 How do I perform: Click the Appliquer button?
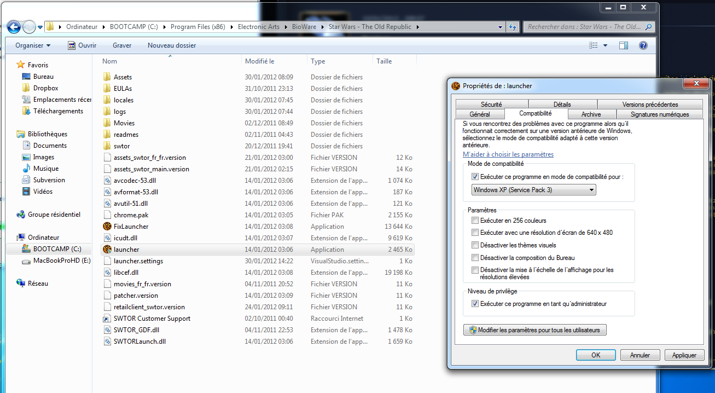coord(684,355)
